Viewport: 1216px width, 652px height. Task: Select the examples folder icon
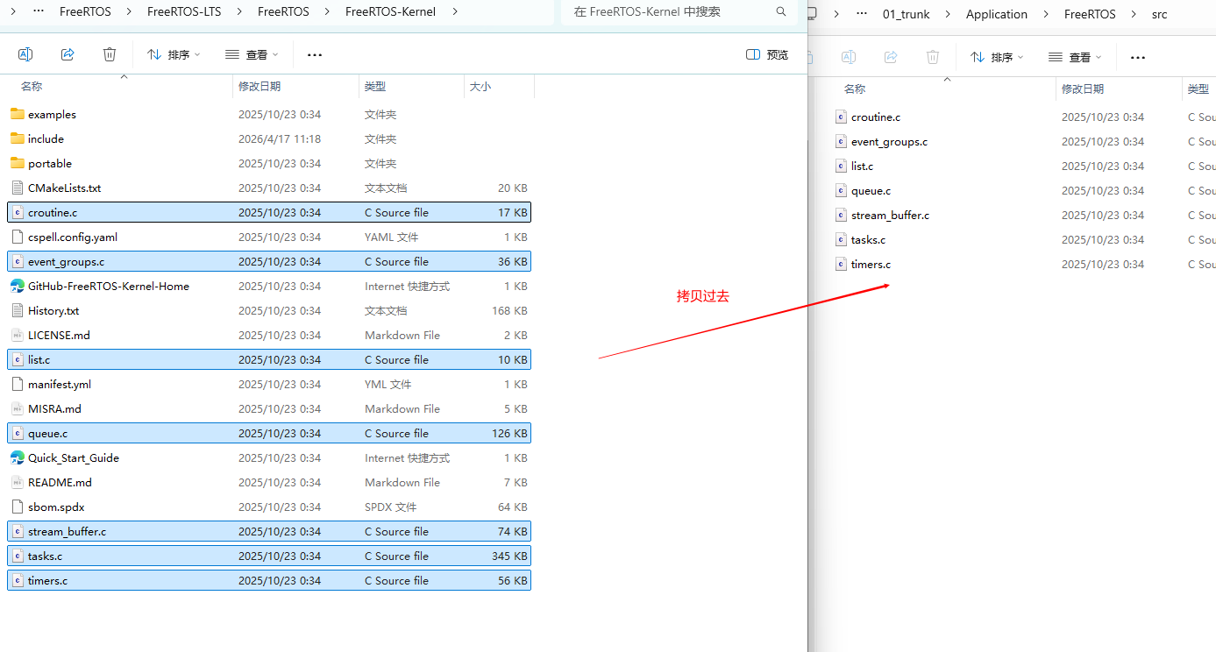[x=18, y=114]
